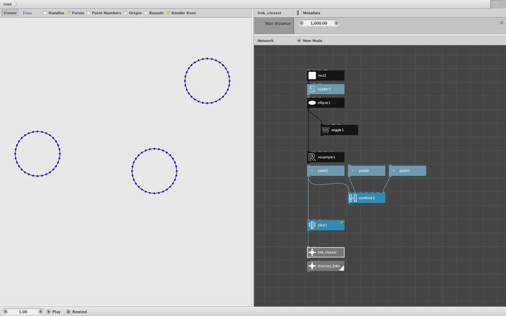This screenshot has width=506, height=316.
Task: Select the point1 node
Action: [325, 171]
